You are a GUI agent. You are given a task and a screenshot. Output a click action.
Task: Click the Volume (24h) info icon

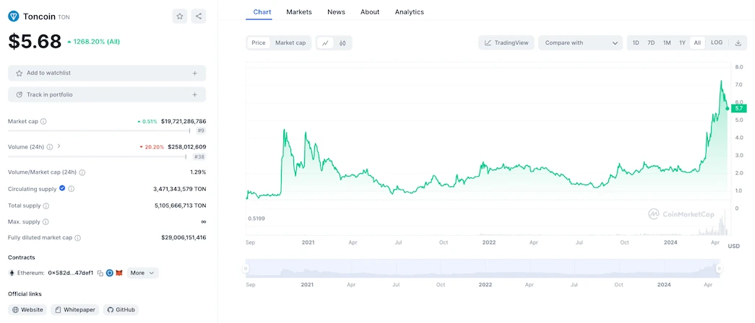[x=50, y=146]
